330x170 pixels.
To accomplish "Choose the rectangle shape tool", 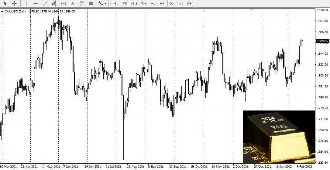I will 91,3.
